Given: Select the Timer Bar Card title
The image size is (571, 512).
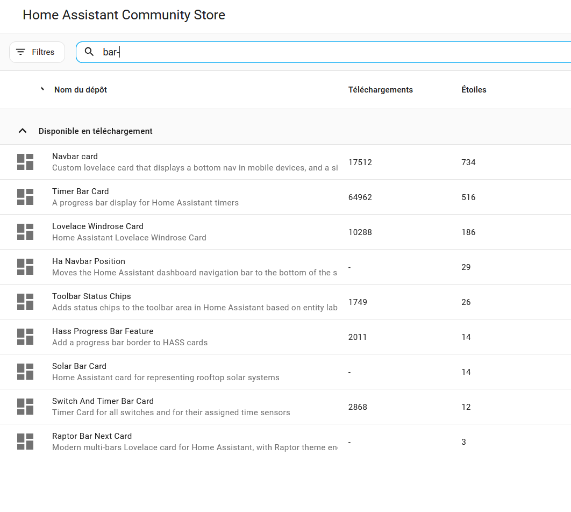Looking at the screenshot, I should 80,191.
